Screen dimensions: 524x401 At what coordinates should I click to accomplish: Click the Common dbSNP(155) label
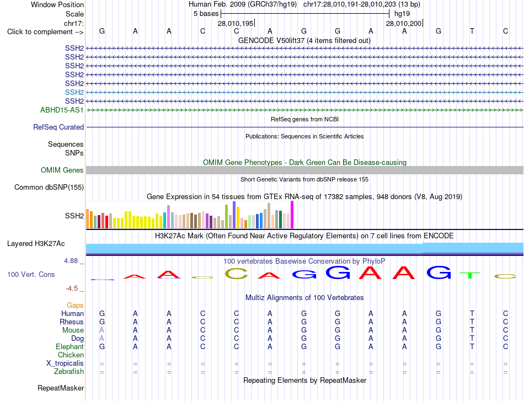(49, 187)
